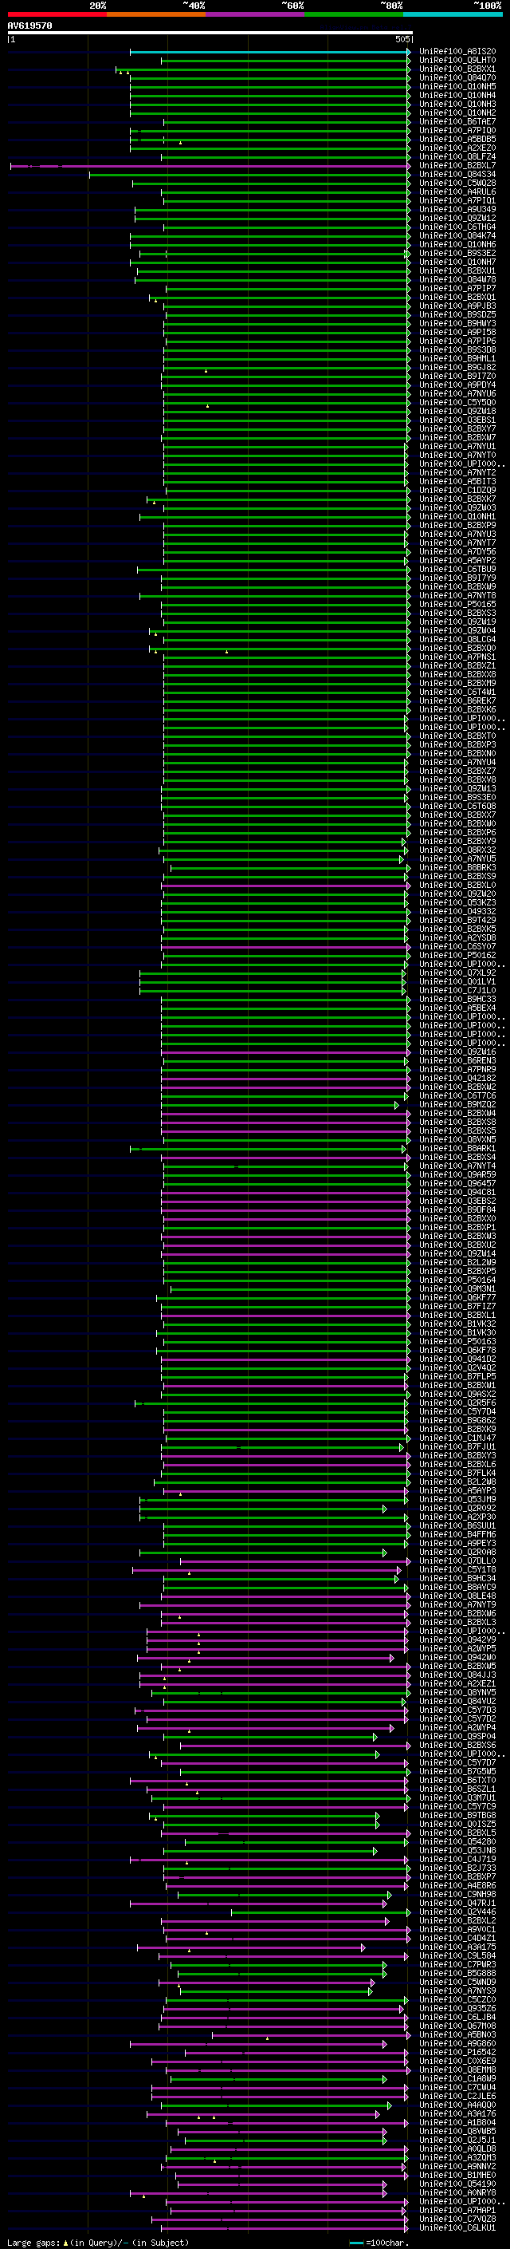Click the cyan alignment bar for UniRef100_A8IS20
This screenshot has width=510, height=2249.
click(x=270, y=53)
